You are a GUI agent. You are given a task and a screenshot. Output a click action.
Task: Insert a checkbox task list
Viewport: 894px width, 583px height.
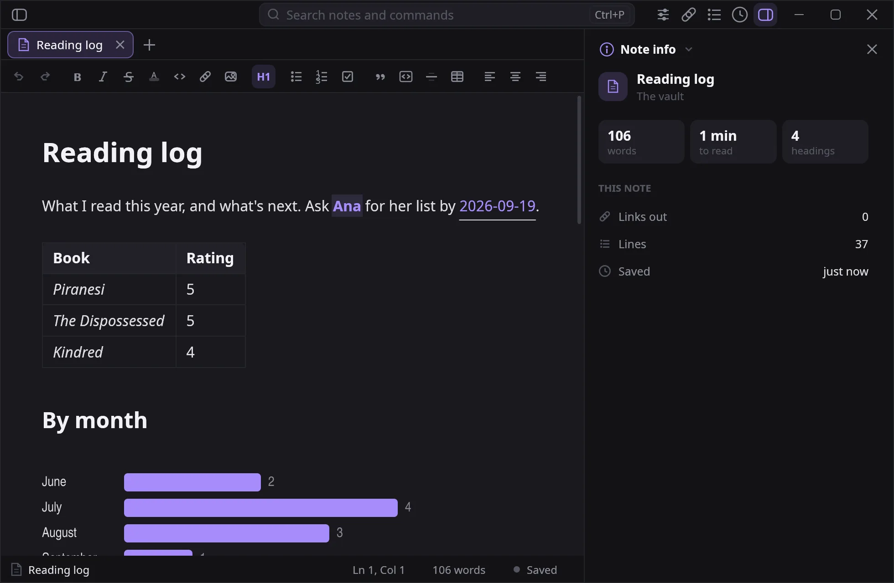pyautogui.click(x=348, y=77)
